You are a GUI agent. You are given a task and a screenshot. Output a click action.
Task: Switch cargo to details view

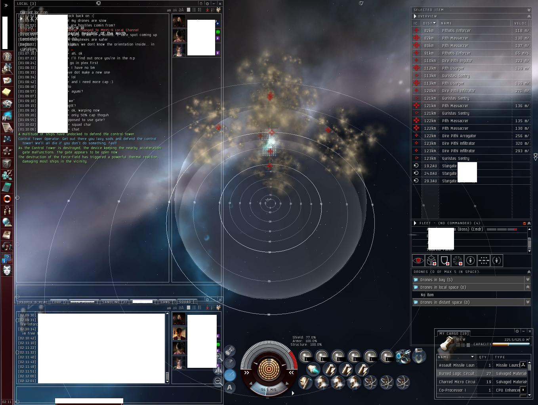click(x=463, y=345)
